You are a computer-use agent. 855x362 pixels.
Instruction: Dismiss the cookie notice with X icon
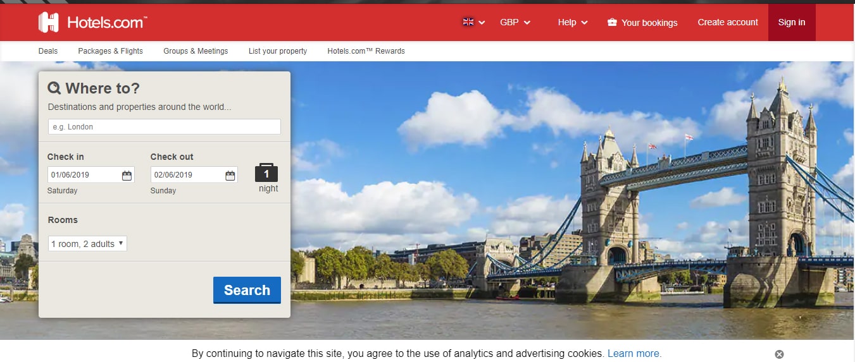tap(779, 354)
